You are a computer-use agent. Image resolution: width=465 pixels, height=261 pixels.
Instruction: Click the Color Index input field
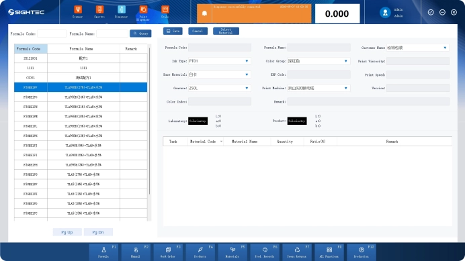coord(220,101)
